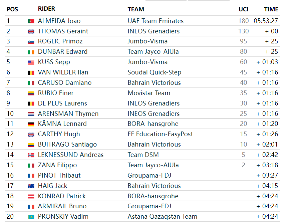Click the Netherlands flag beside ARENSMAN Thymen
Image resolution: width=284 pixels, height=222 pixels.
coord(31,114)
